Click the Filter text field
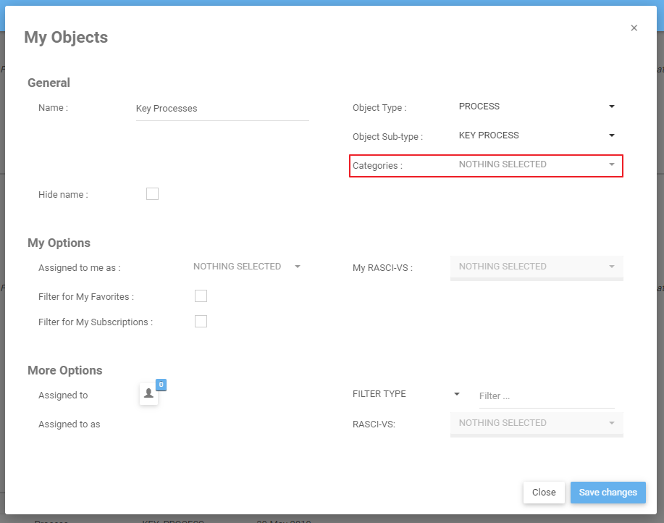The height and width of the screenshot is (523, 664). (x=546, y=396)
